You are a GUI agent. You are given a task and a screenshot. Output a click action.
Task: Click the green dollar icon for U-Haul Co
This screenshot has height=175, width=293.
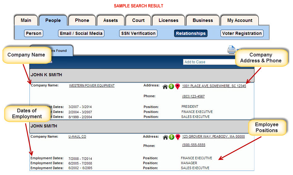click(x=172, y=137)
